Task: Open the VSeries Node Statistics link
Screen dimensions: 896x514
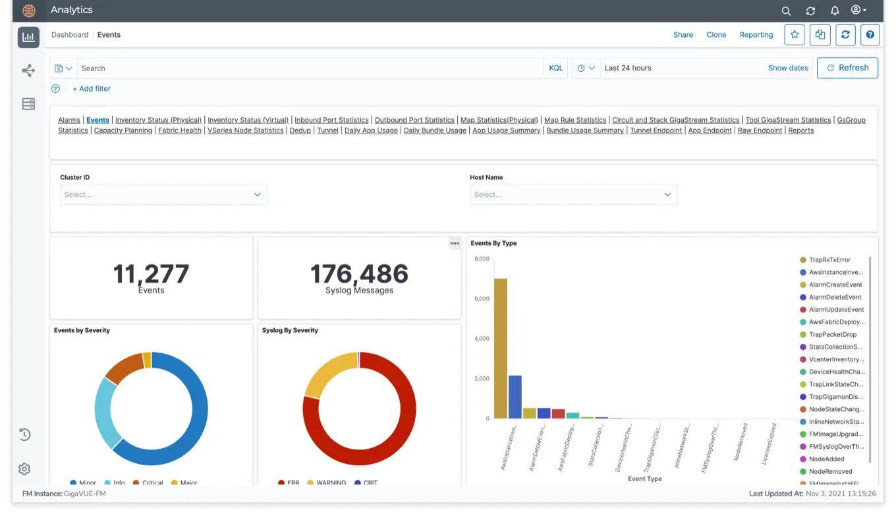Action: [x=245, y=130]
